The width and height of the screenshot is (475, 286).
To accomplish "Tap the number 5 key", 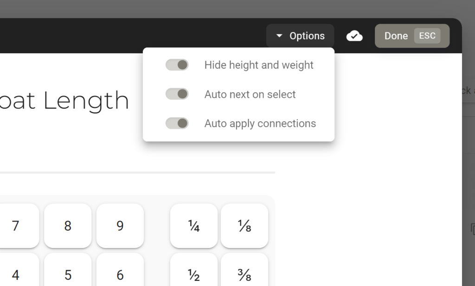I will click(68, 270).
